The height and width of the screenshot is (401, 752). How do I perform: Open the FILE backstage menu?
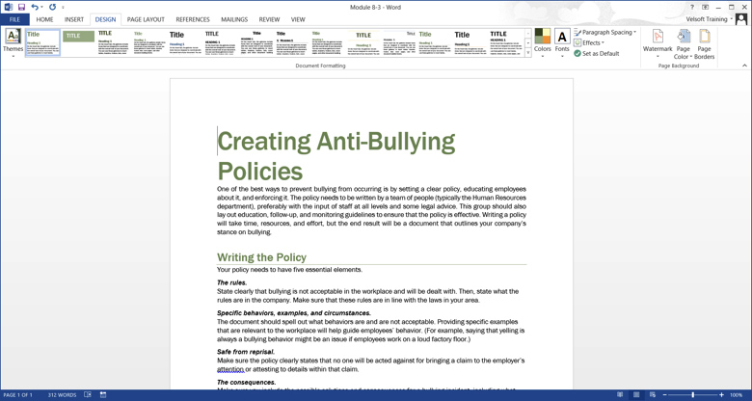14,19
